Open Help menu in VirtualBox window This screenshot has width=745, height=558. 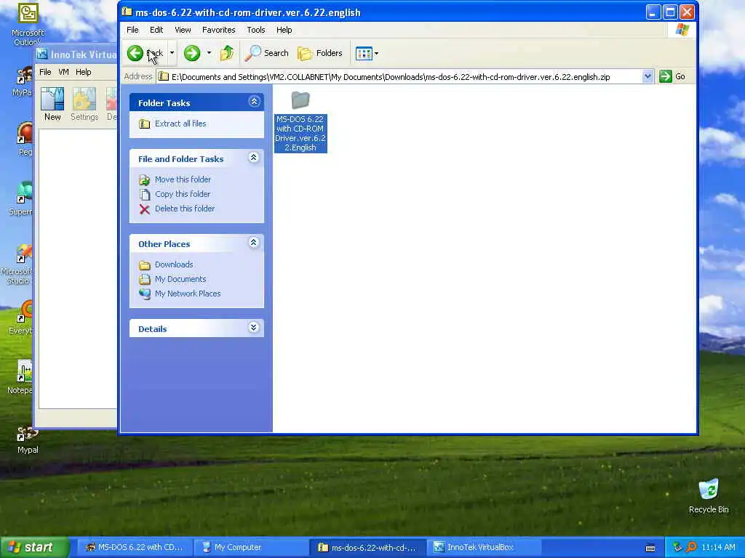click(x=84, y=72)
